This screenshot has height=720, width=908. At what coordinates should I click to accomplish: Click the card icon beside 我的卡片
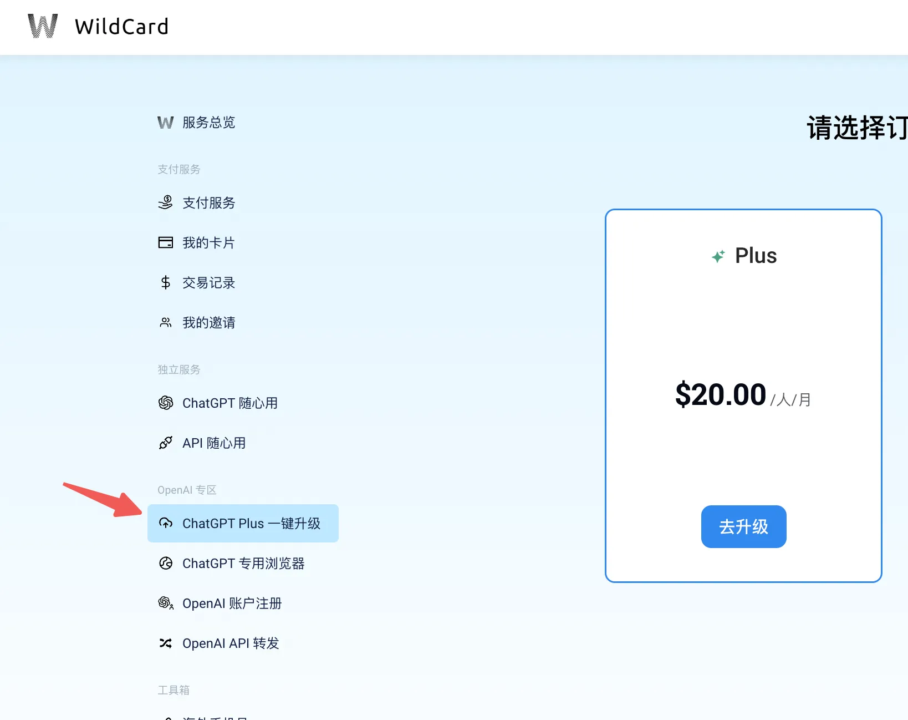point(165,242)
